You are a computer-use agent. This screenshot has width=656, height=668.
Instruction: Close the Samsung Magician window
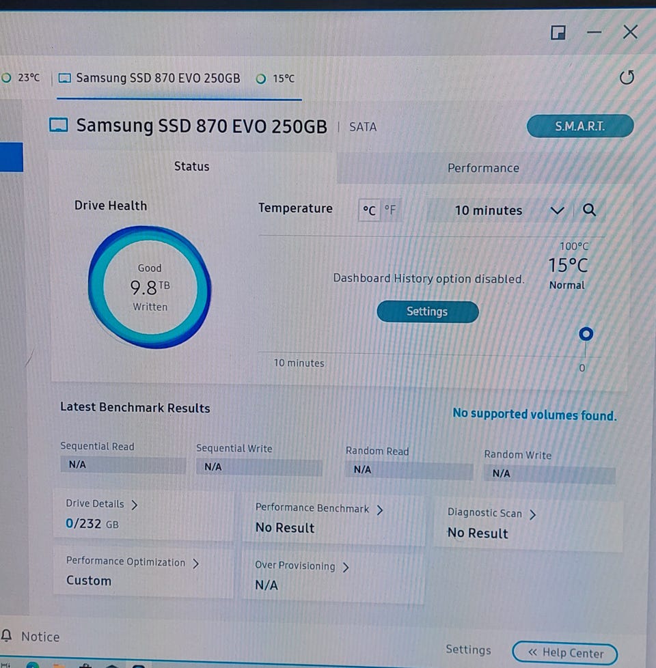[x=630, y=32]
